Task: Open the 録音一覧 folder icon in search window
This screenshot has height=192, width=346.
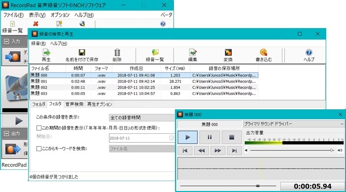Action: tap(155, 53)
